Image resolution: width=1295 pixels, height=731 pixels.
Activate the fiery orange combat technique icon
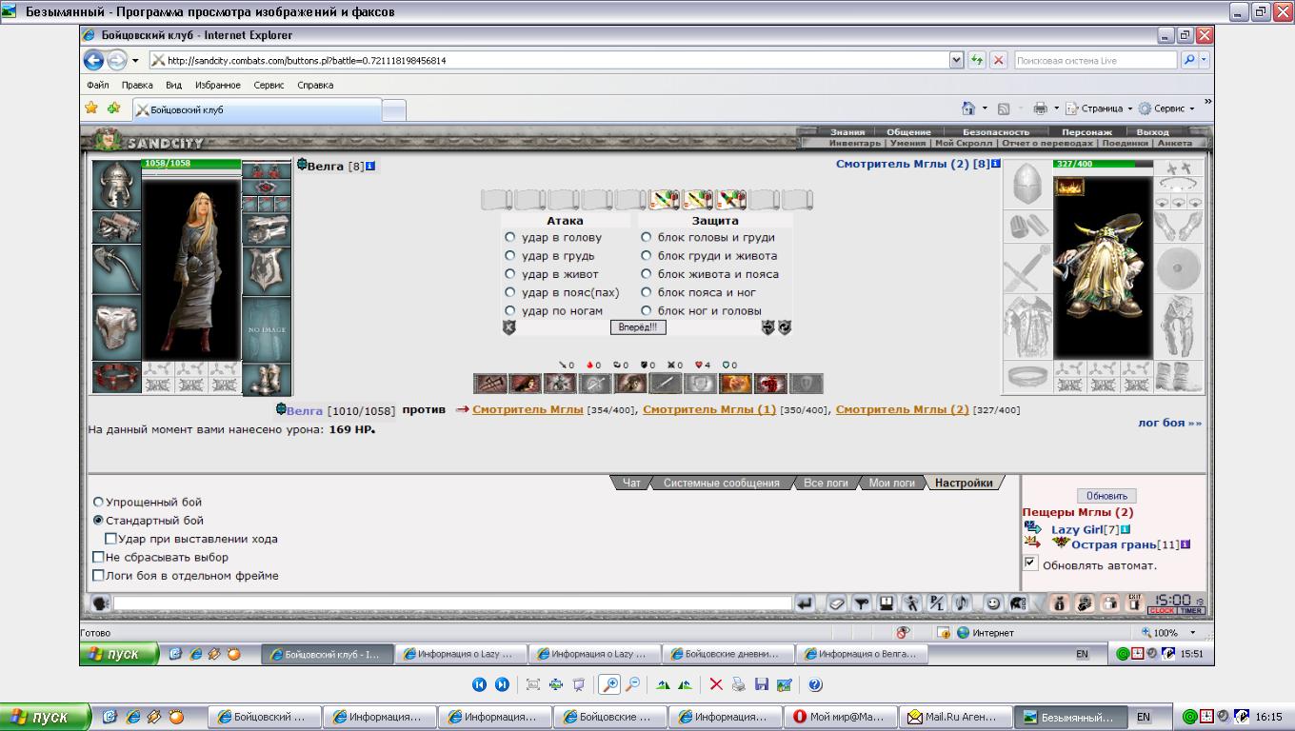point(735,384)
